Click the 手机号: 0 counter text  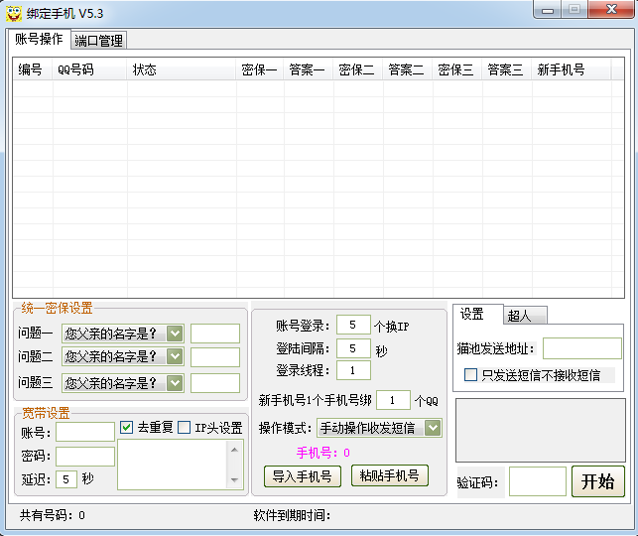(x=323, y=453)
